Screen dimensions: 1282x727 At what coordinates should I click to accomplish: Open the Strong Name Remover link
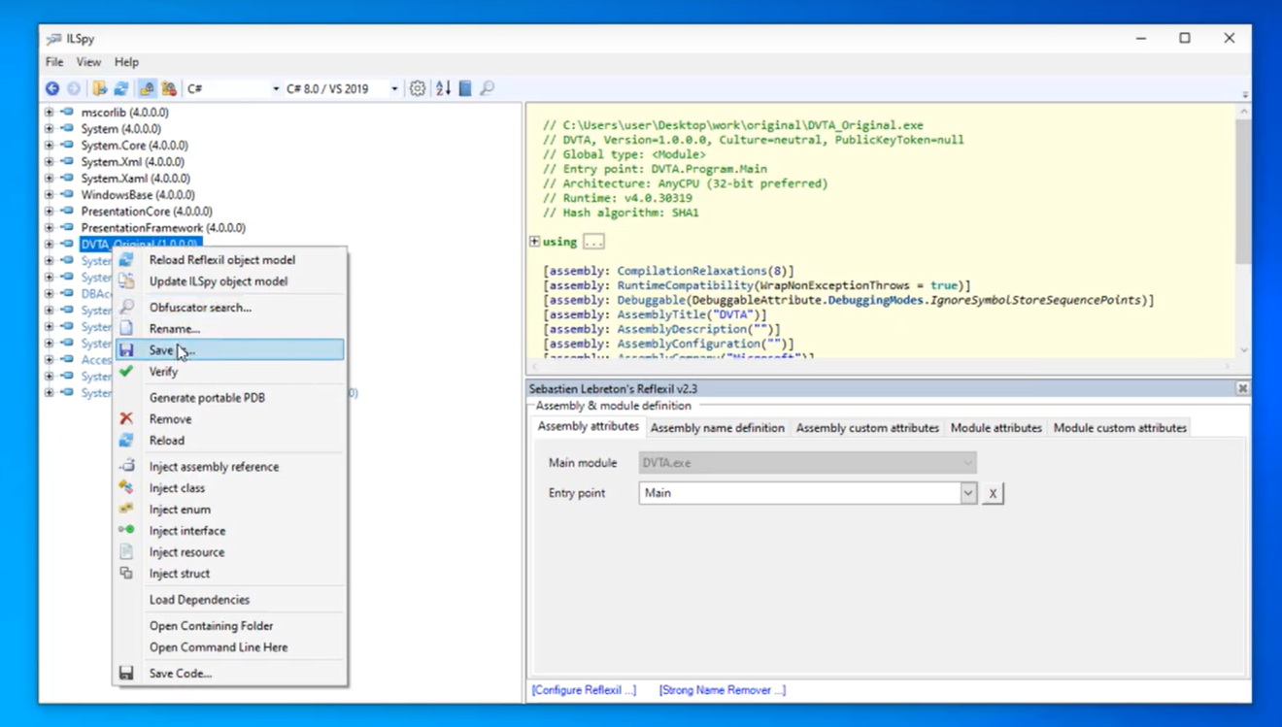tap(723, 690)
